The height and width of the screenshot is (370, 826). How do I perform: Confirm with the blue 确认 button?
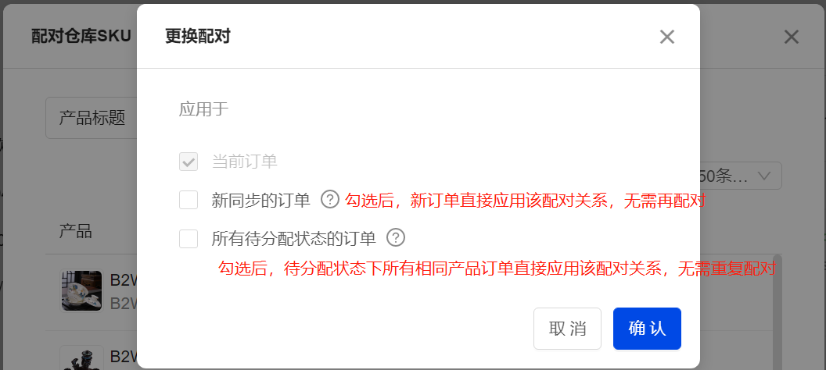tap(647, 329)
